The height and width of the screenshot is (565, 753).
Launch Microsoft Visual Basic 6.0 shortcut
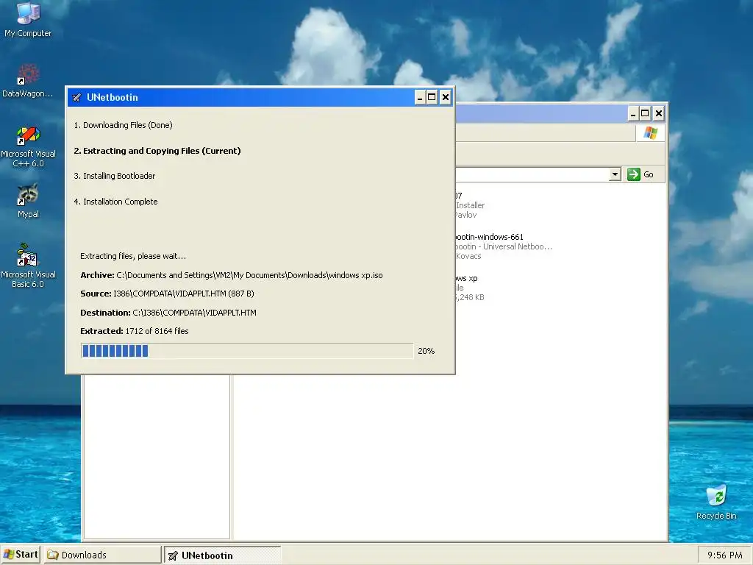pos(28,266)
